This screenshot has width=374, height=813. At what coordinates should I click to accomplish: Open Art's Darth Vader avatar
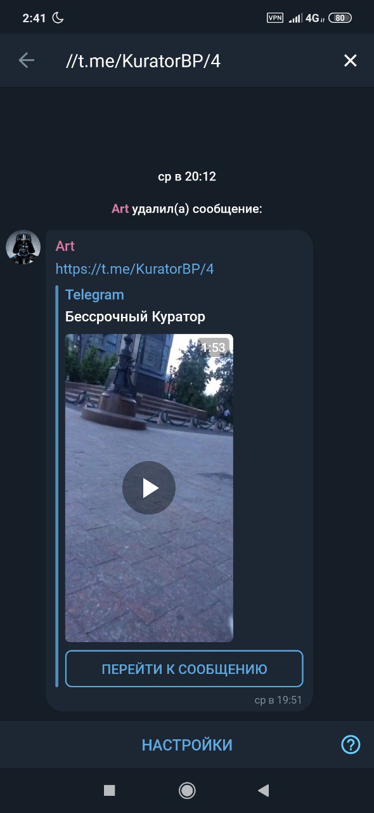coord(23,247)
